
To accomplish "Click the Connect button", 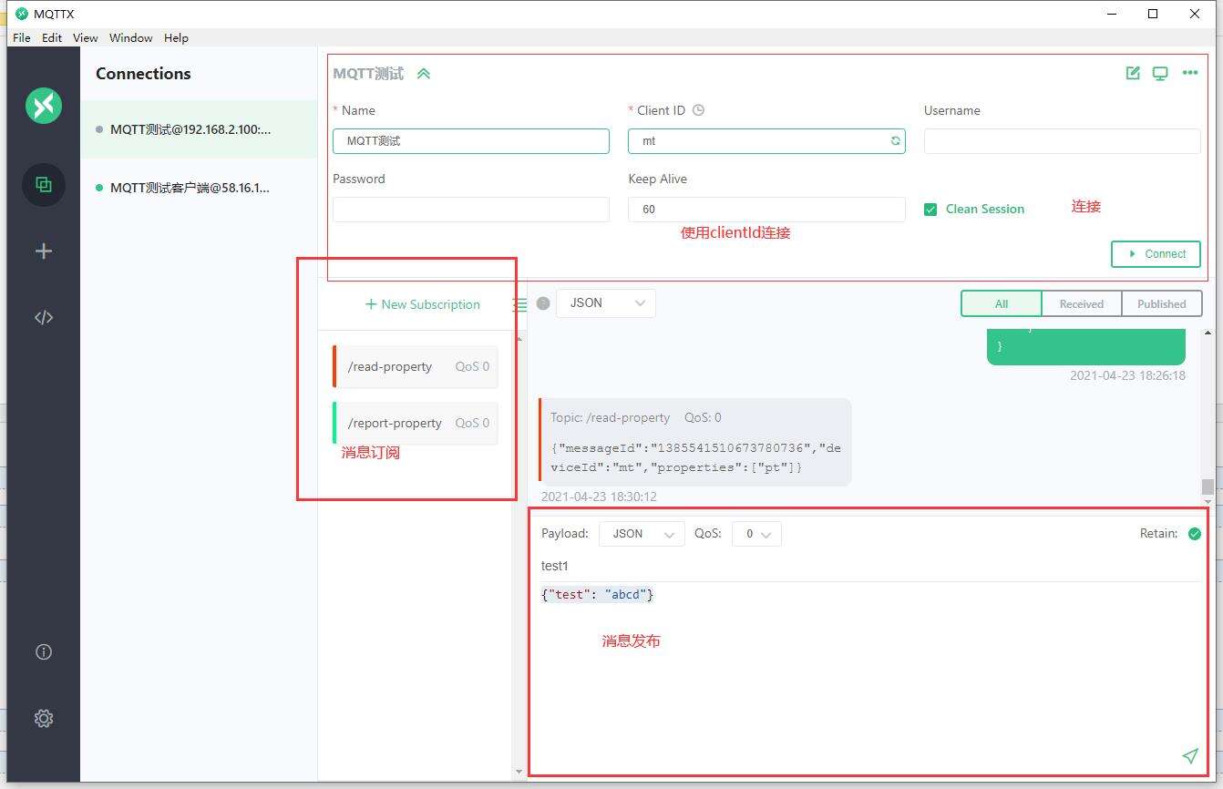I will [1155, 254].
